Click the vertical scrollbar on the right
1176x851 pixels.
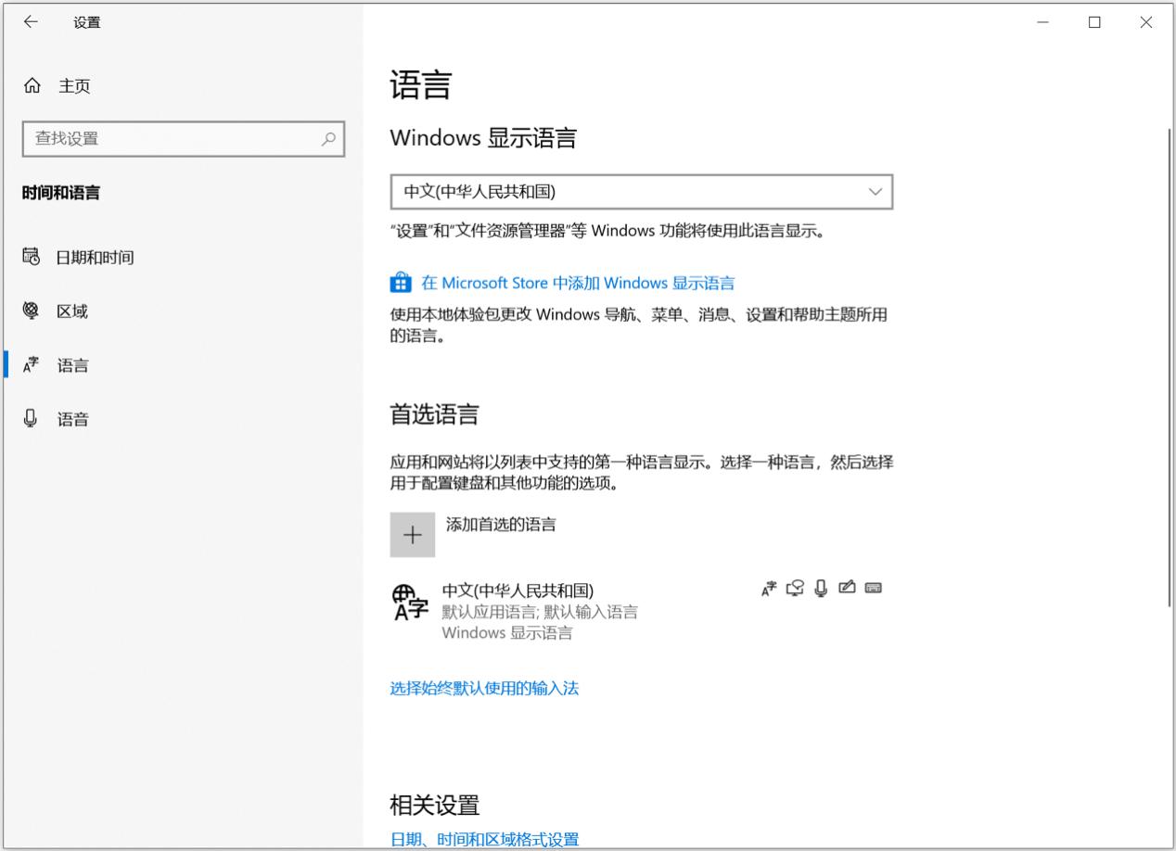[1170, 371]
